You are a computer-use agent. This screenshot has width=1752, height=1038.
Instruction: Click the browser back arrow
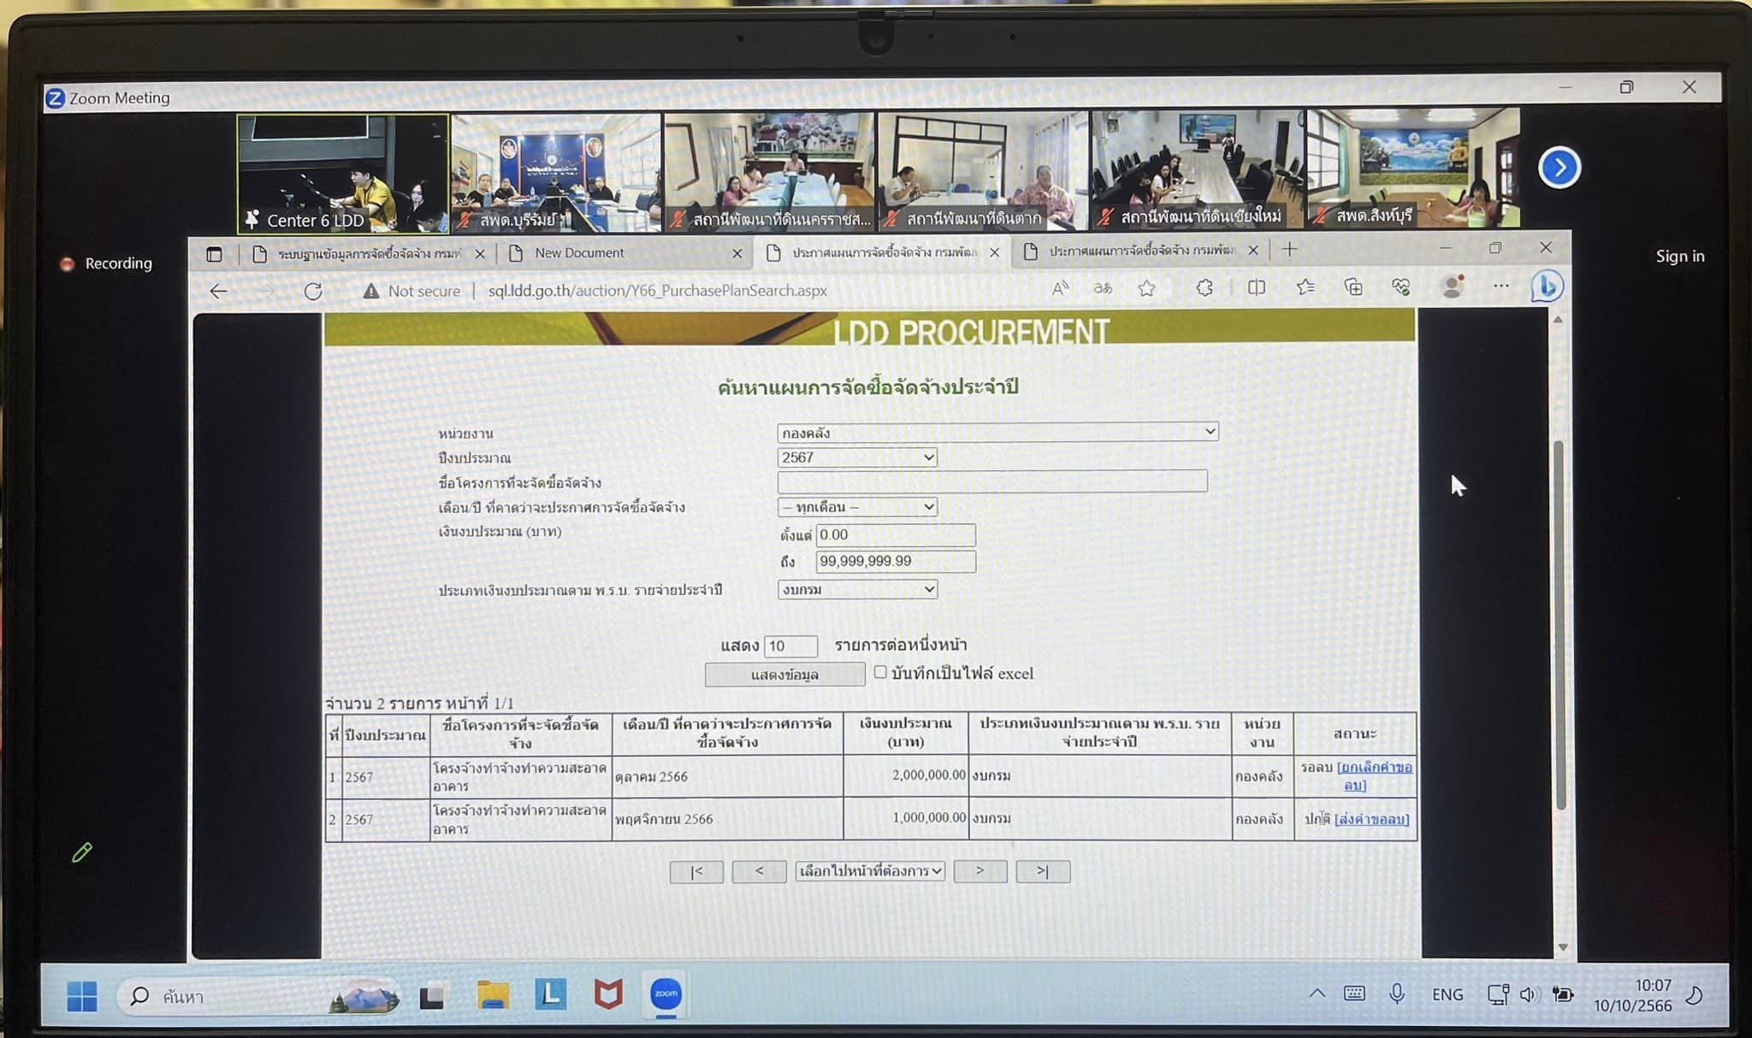[x=219, y=291]
